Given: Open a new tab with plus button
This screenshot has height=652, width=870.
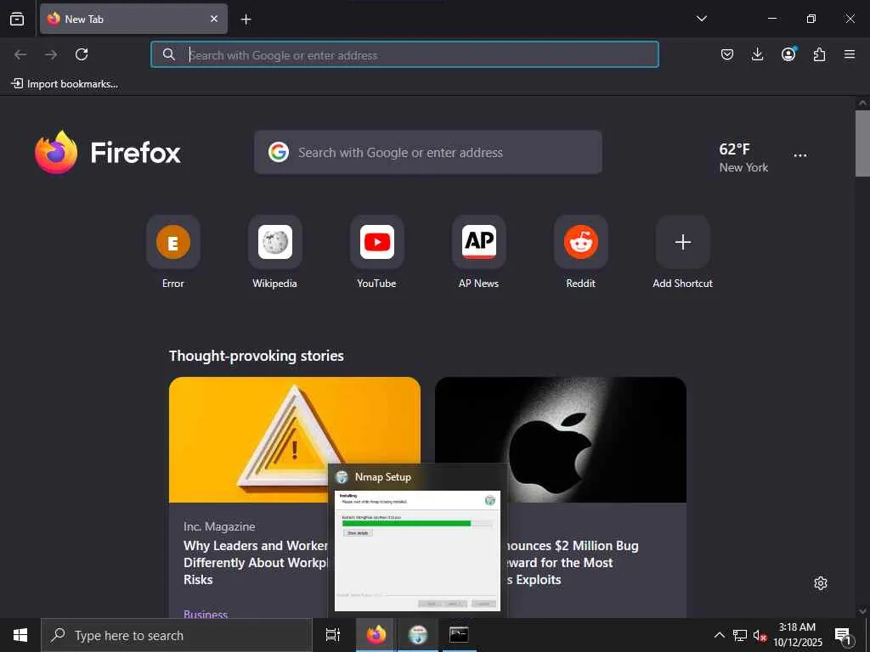Looking at the screenshot, I should pyautogui.click(x=246, y=20).
